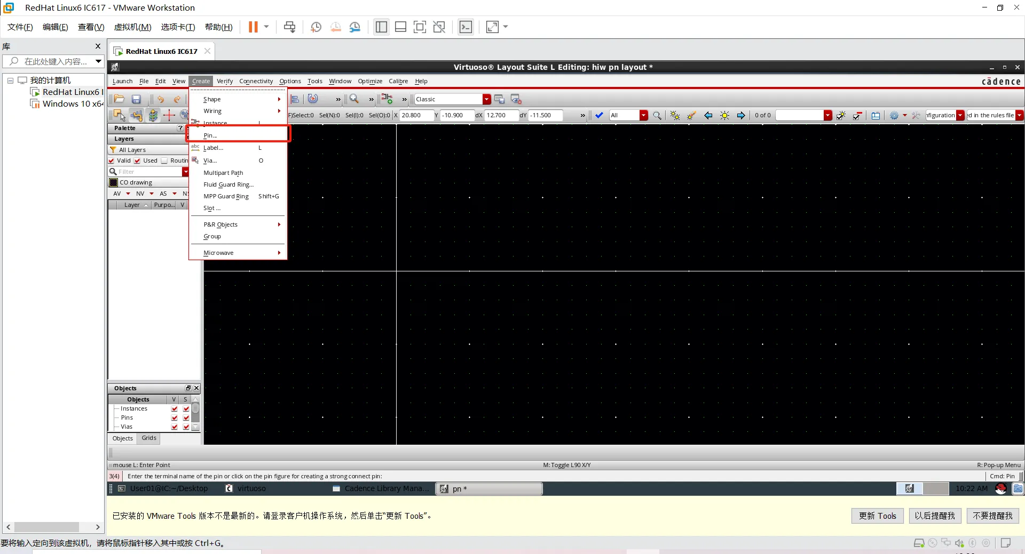Click the Save floppy disk icon
Viewport: 1025px width, 554px height.
tap(136, 99)
